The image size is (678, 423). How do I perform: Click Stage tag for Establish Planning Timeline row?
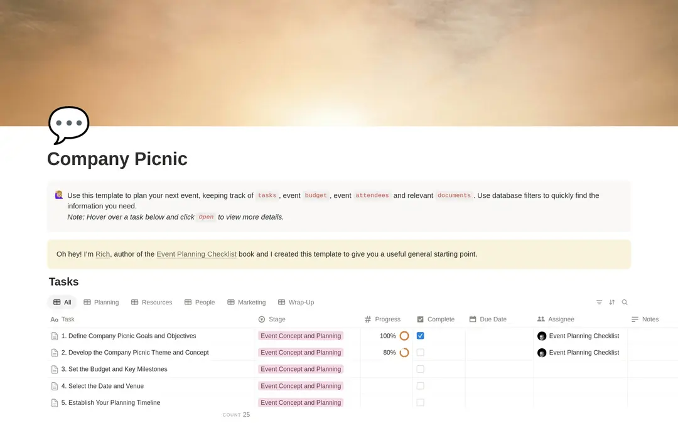(301, 402)
